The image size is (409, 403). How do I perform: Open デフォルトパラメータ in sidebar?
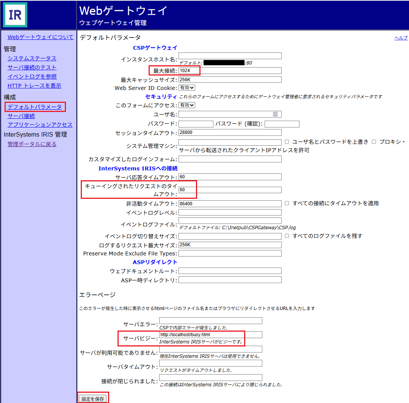(x=34, y=107)
